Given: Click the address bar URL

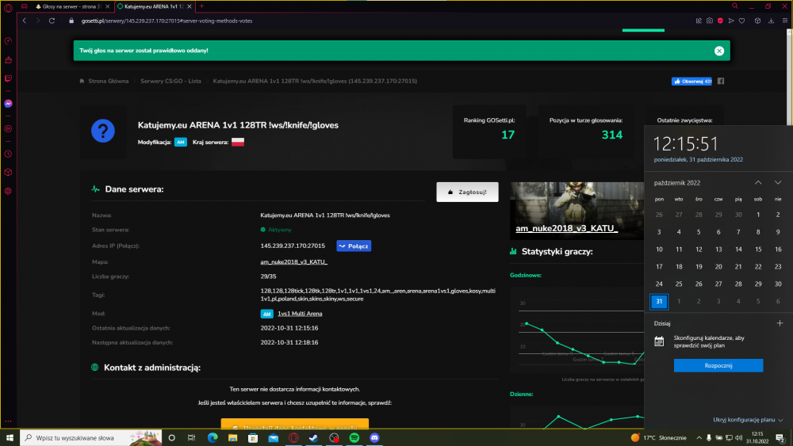Looking at the screenshot, I should pyautogui.click(x=167, y=21).
